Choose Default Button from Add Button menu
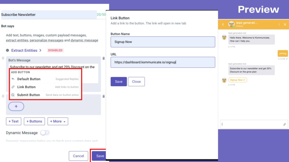Viewport: 289px width, 162px height. click(x=45, y=79)
